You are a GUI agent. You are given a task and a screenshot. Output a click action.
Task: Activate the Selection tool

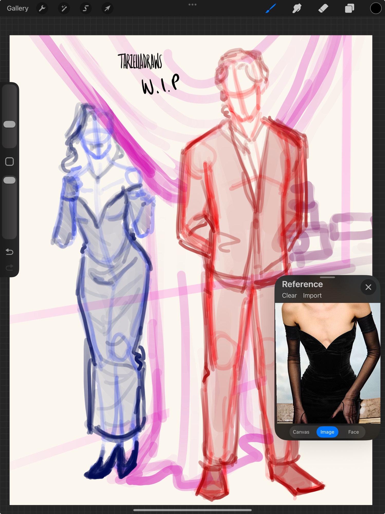click(x=86, y=8)
